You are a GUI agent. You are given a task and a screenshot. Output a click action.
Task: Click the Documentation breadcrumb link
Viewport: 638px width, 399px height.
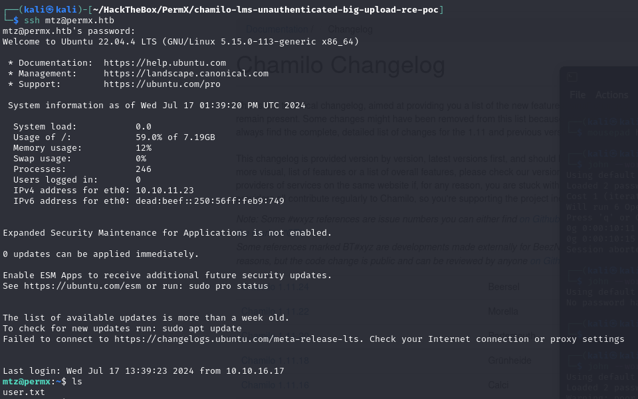[276, 29]
